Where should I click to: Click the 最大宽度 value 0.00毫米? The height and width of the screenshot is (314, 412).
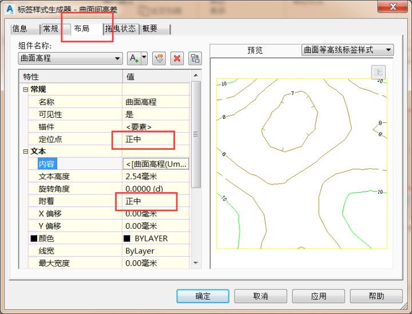(156, 263)
